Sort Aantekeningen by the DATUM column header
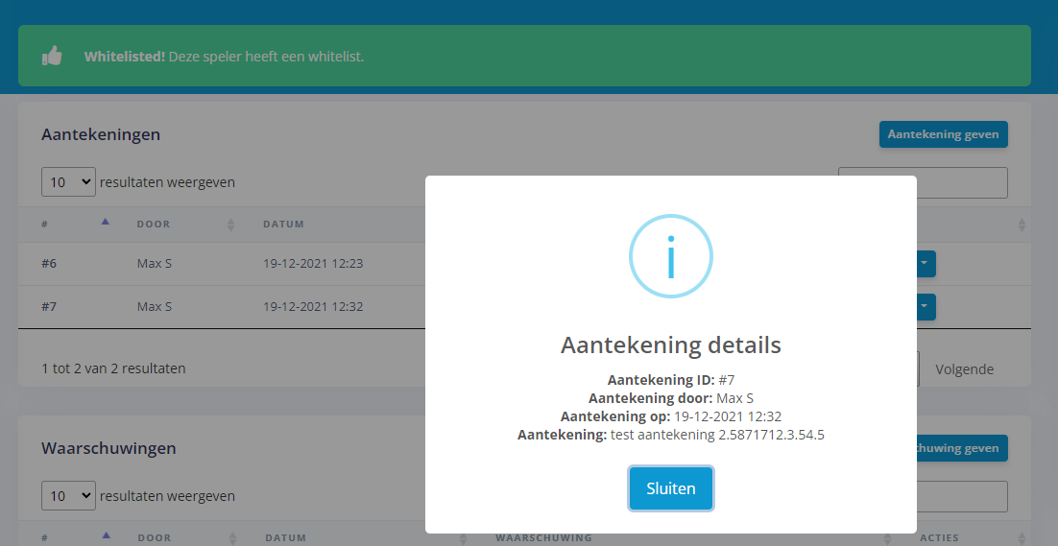 [x=283, y=225]
